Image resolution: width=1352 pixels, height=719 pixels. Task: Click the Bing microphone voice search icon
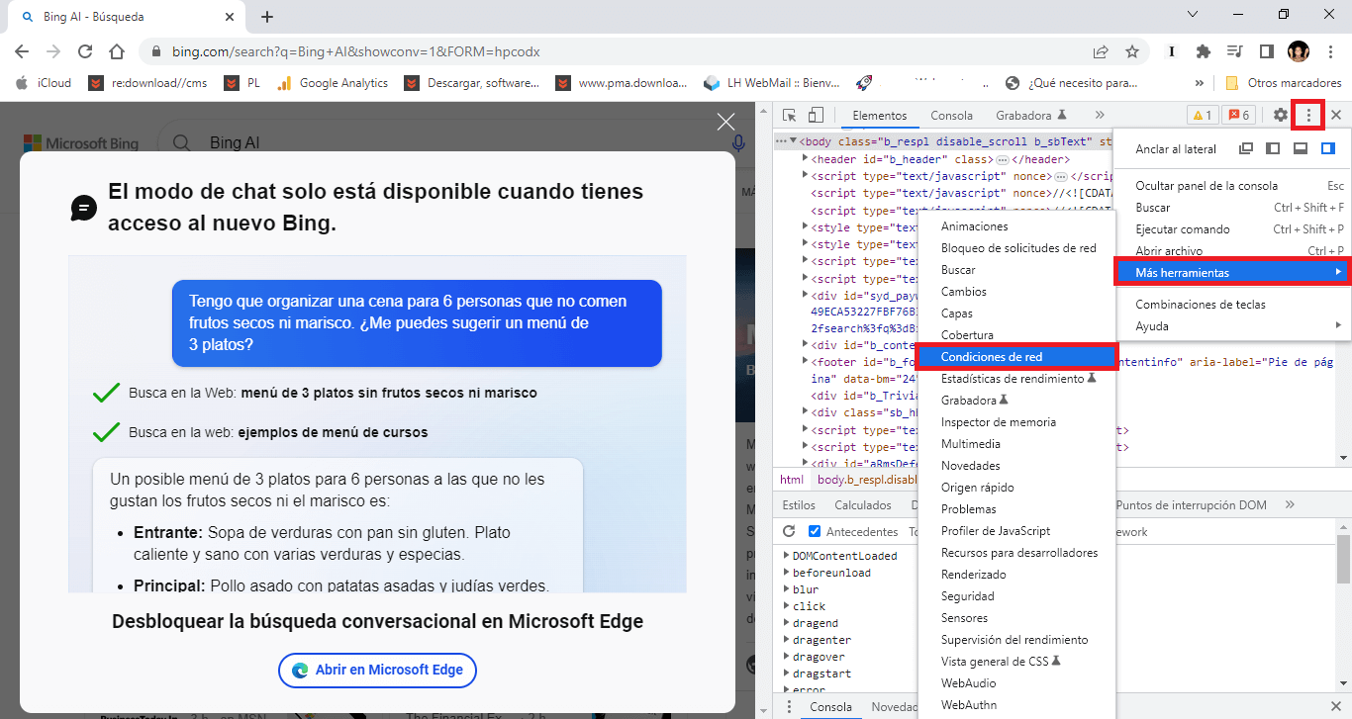coord(737,143)
